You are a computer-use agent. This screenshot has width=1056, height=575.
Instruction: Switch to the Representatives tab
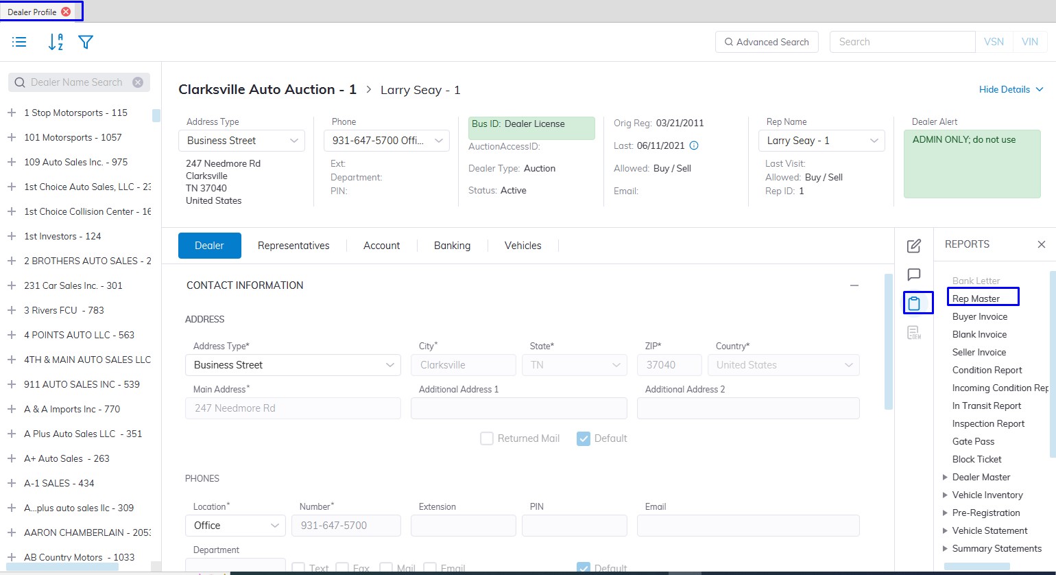[293, 246]
